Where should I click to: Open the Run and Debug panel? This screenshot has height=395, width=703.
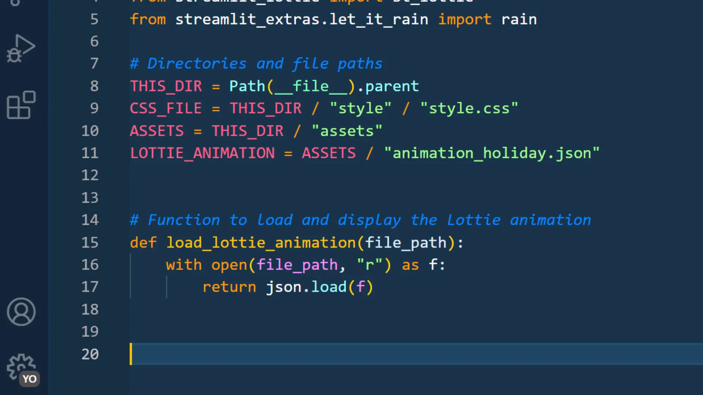[21, 48]
